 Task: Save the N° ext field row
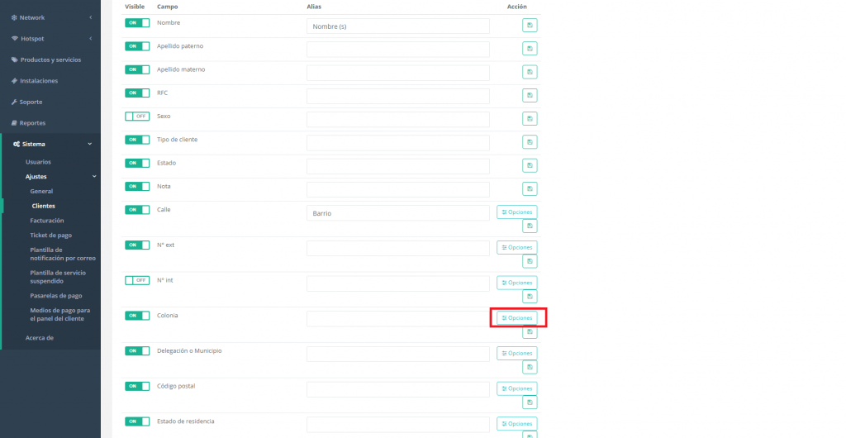pyautogui.click(x=530, y=261)
